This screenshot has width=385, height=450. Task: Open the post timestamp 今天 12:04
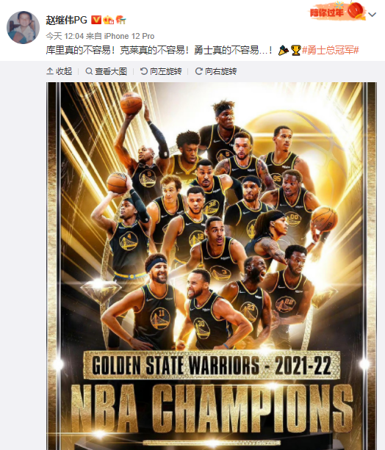pyautogui.click(x=65, y=36)
